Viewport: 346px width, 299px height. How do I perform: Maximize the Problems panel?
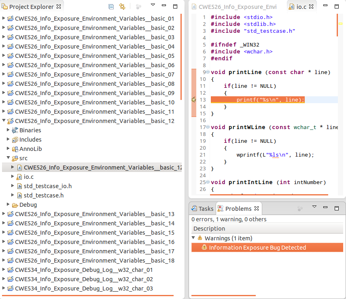point(337,208)
